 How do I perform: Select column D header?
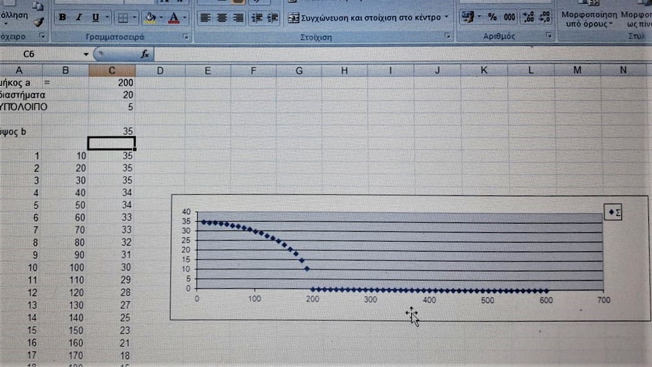[160, 71]
